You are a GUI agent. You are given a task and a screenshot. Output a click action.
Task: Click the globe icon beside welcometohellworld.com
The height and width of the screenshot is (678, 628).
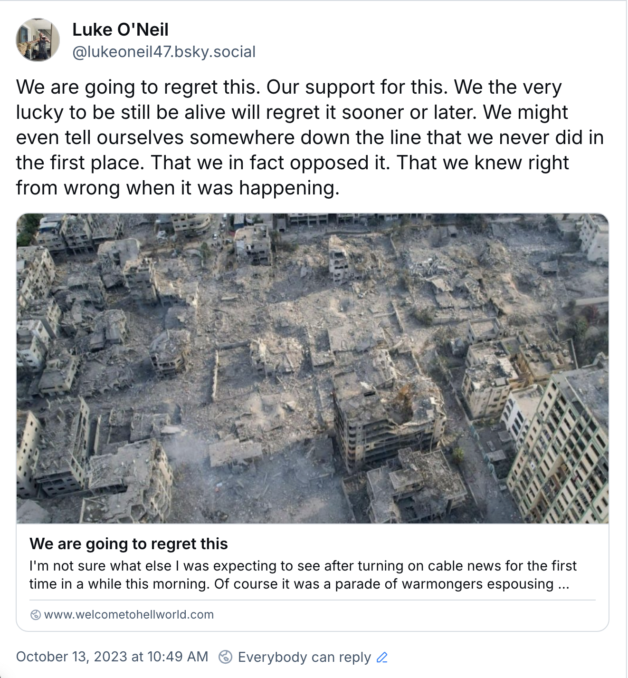coord(35,615)
